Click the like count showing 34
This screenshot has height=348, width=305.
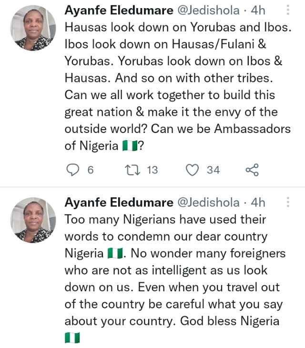[x=213, y=170]
